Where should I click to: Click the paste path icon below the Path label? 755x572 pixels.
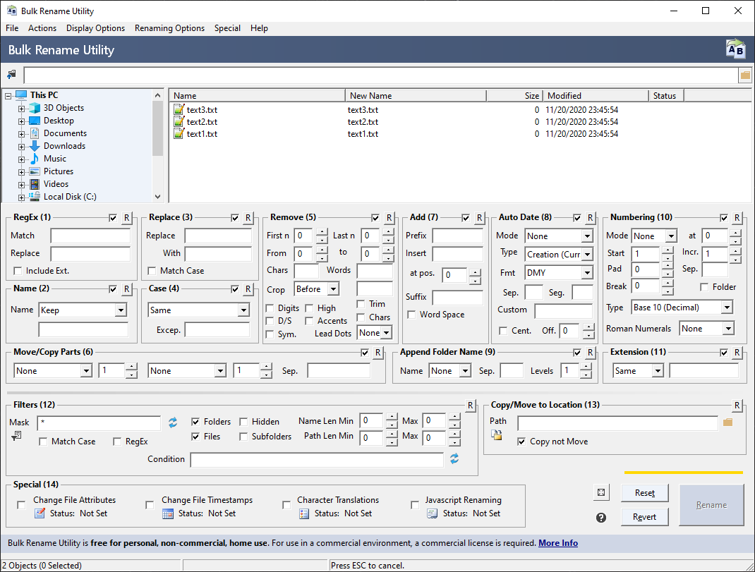click(497, 434)
